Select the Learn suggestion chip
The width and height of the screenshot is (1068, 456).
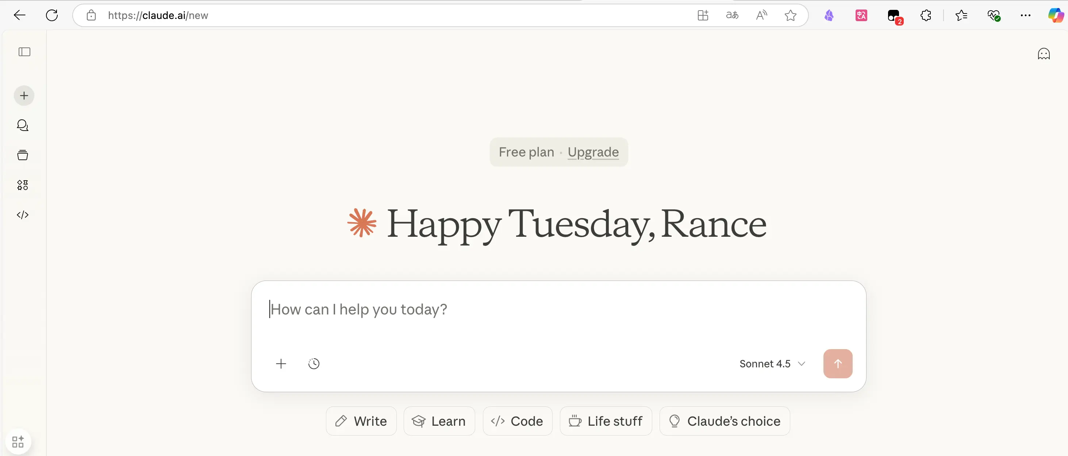click(x=439, y=421)
